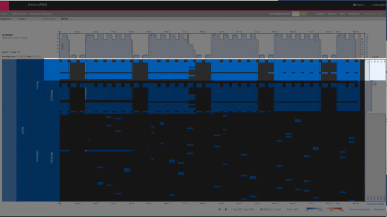Click the c5.9xlarge heading text
The width and height of the screenshot is (387, 217).
(x=7, y=35)
